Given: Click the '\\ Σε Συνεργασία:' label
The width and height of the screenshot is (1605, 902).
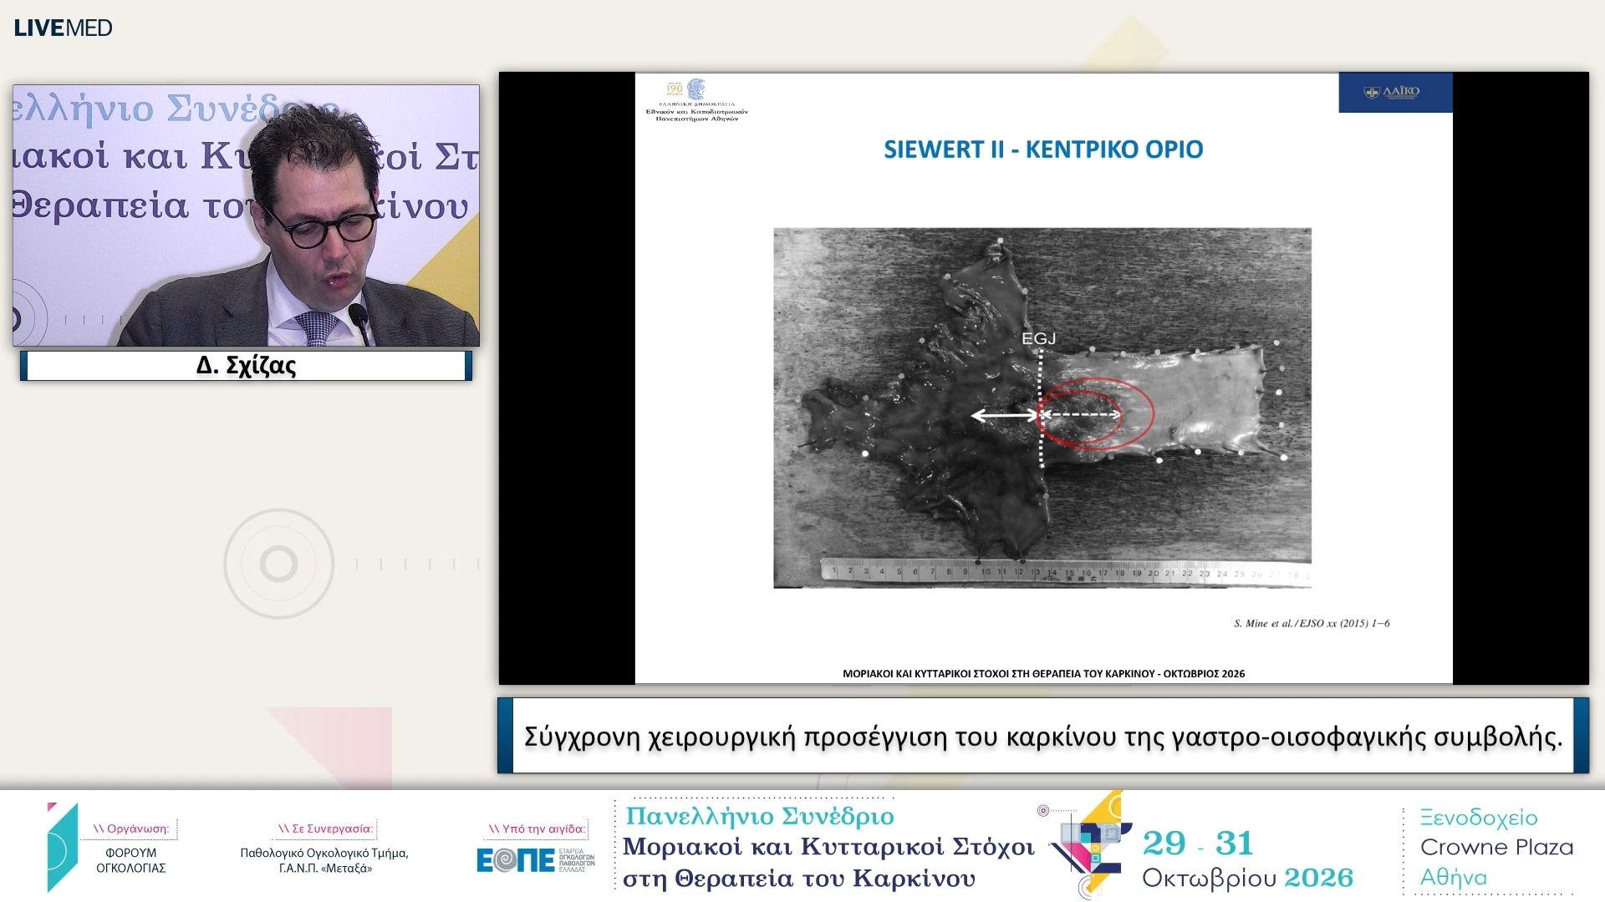Looking at the screenshot, I should (325, 829).
